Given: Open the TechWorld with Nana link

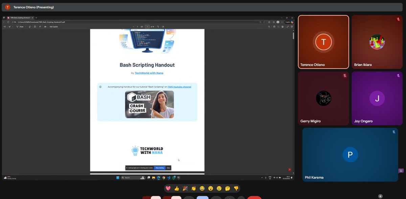Looking at the screenshot, I should click(149, 73).
